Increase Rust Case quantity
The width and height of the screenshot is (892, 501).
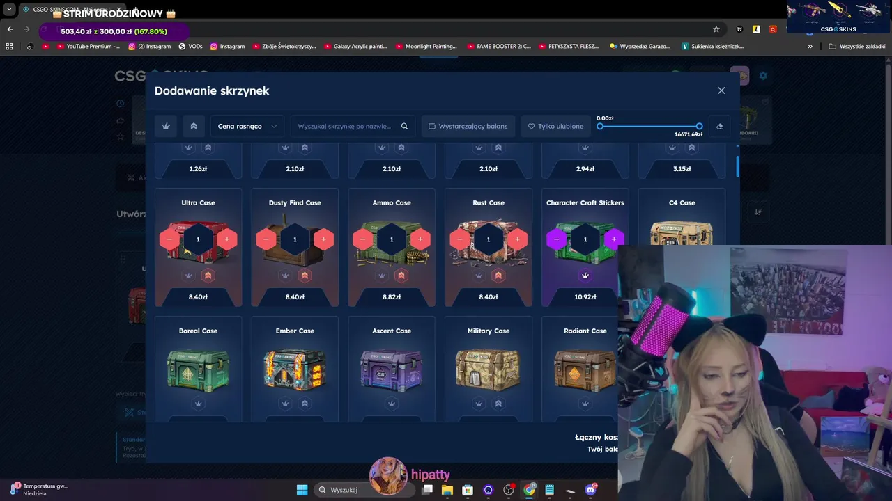tap(517, 239)
